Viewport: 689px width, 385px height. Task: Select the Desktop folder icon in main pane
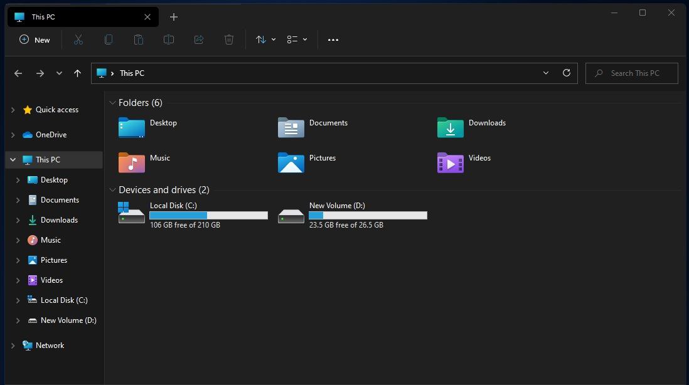coord(131,127)
